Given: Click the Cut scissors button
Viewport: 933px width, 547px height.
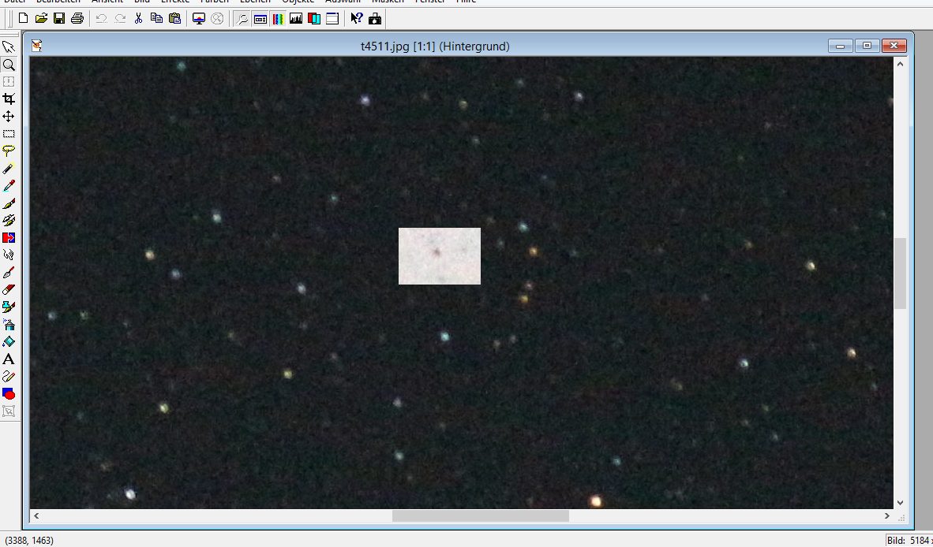Looking at the screenshot, I should click(x=139, y=18).
